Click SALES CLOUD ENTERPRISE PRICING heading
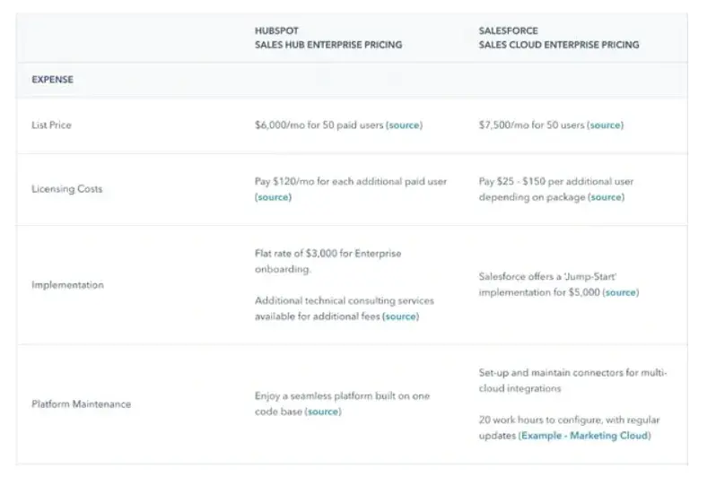 pyautogui.click(x=559, y=45)
